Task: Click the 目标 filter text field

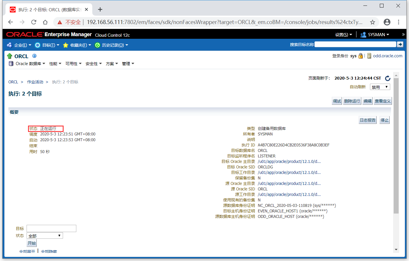Action: (x=51, y=228)
